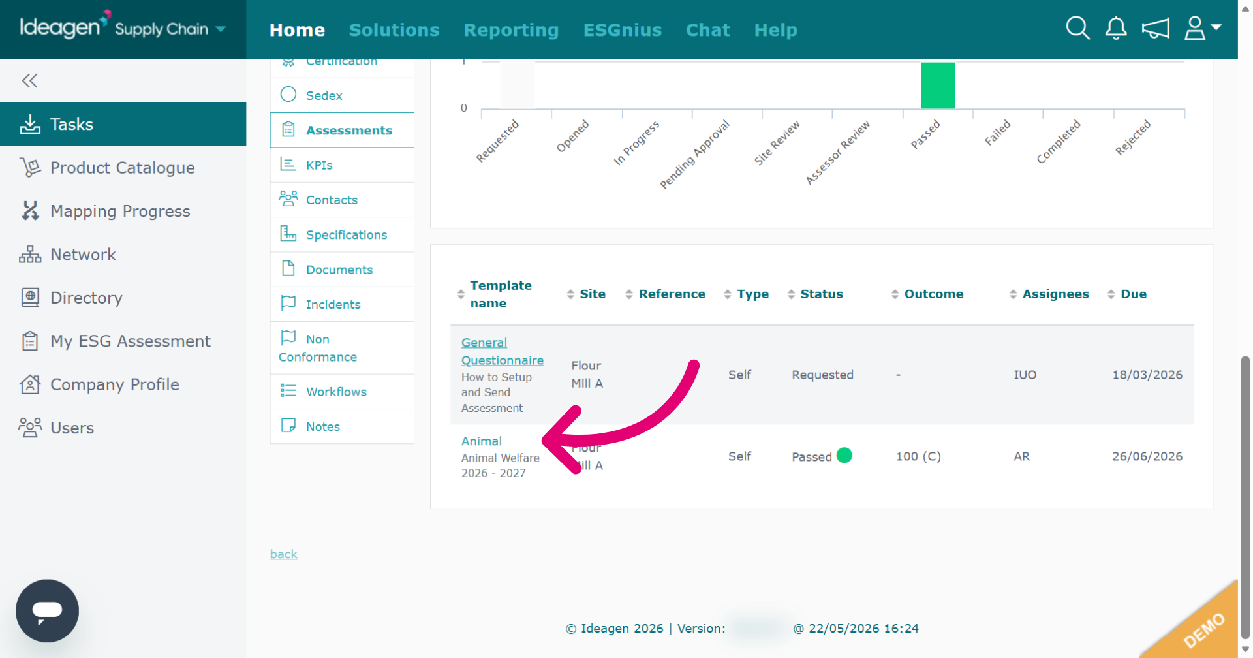Click the My ESG Assessment clipboard icon
1253x658 pixels.
[x=30, y=341]
